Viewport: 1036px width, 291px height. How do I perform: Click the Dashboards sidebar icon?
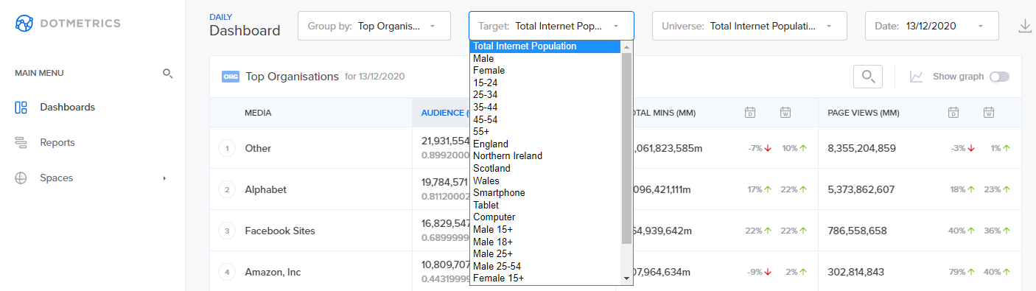21,107
